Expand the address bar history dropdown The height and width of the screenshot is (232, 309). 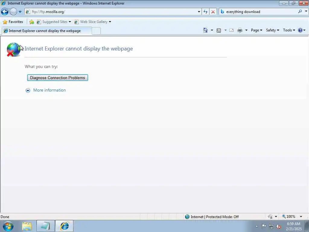tap(199, 12)
